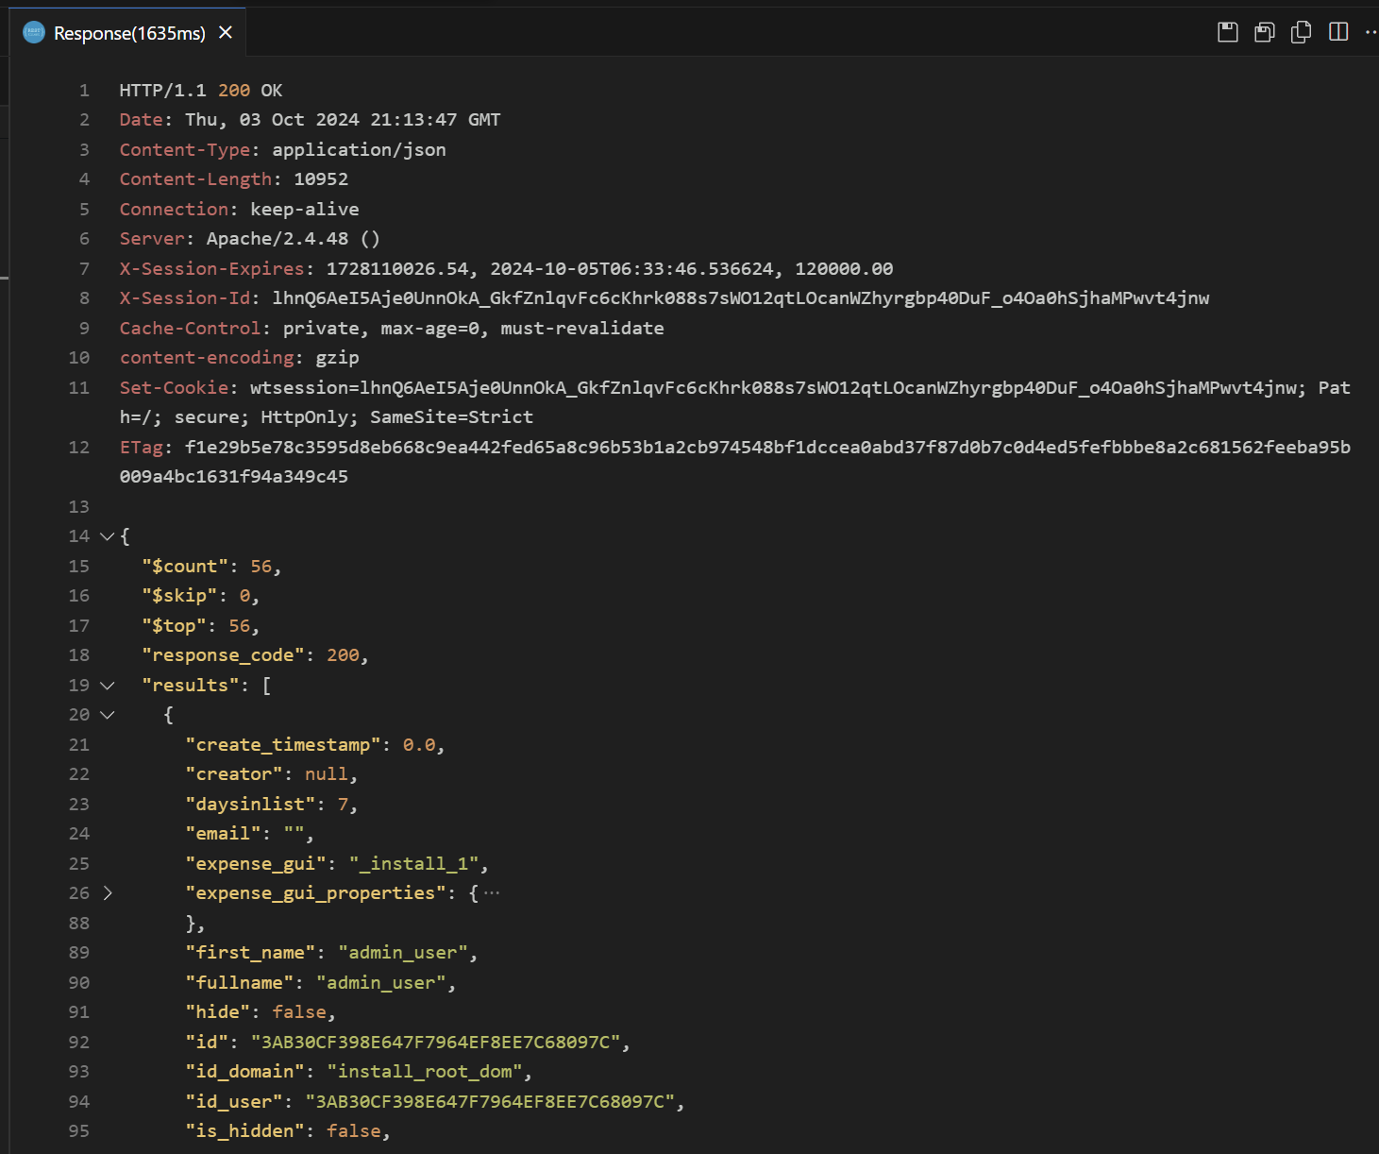Click the null value of "creator"
Image resolution: width=1379 pixels, height=1154 pixels.
point(327,774)
